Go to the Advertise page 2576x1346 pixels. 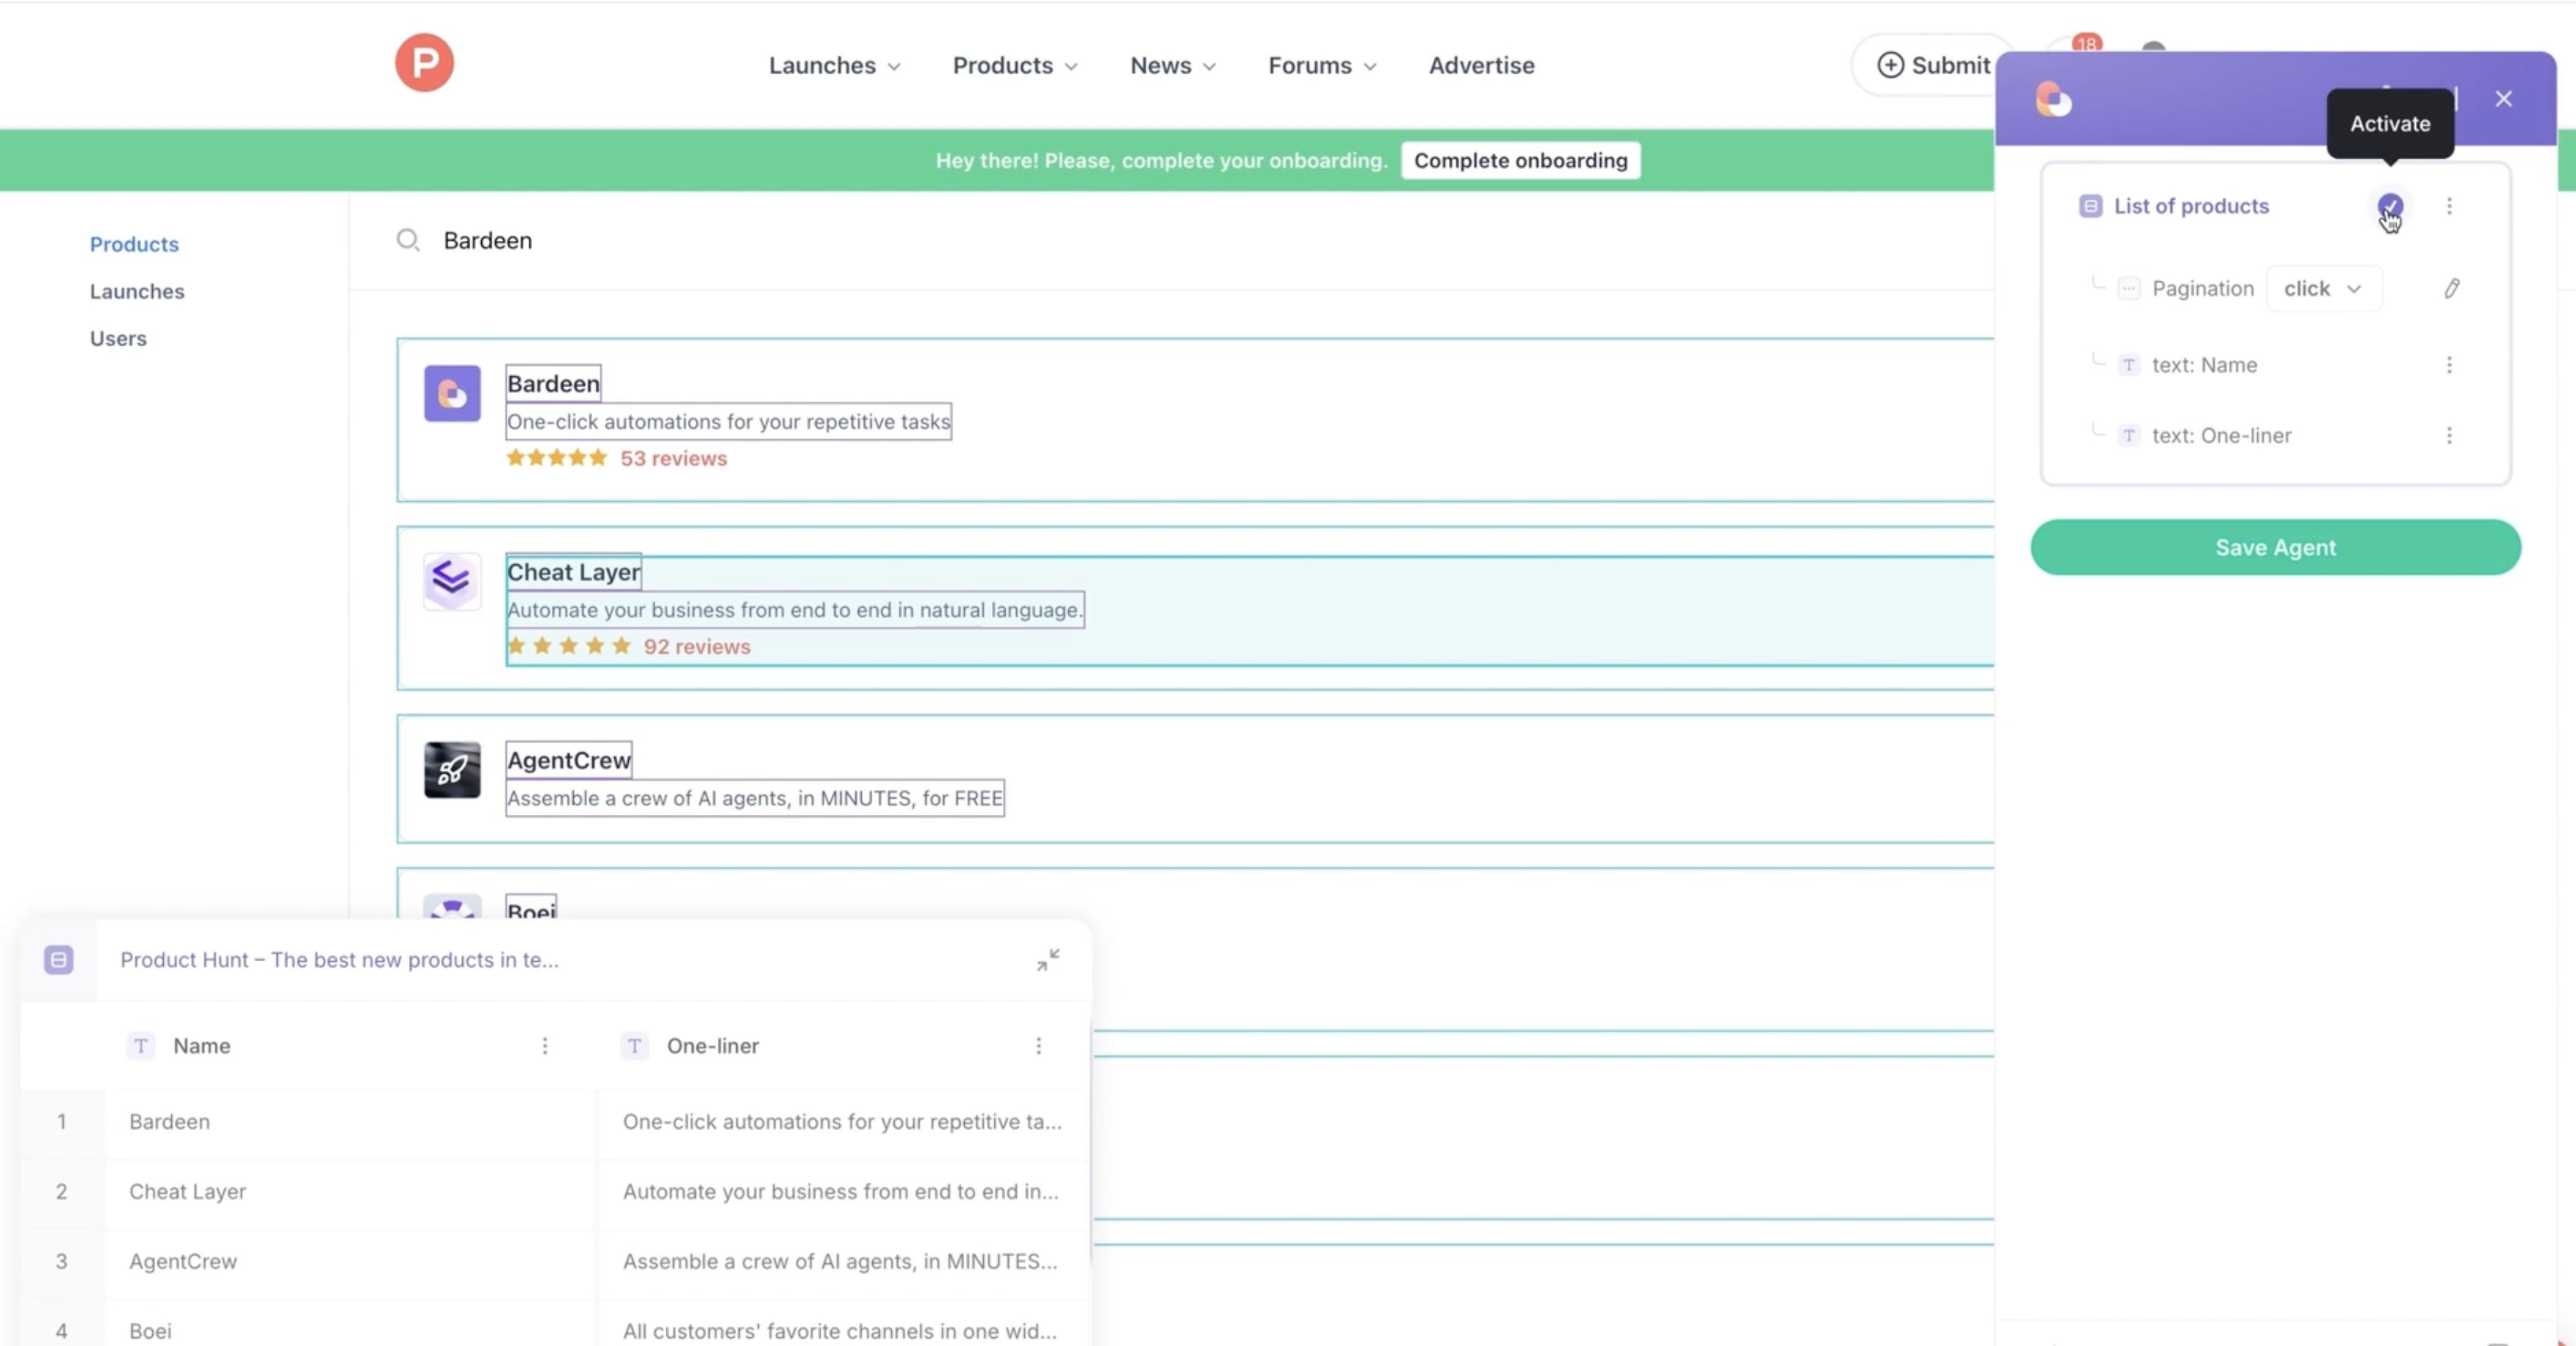(x=1481, y=66)
